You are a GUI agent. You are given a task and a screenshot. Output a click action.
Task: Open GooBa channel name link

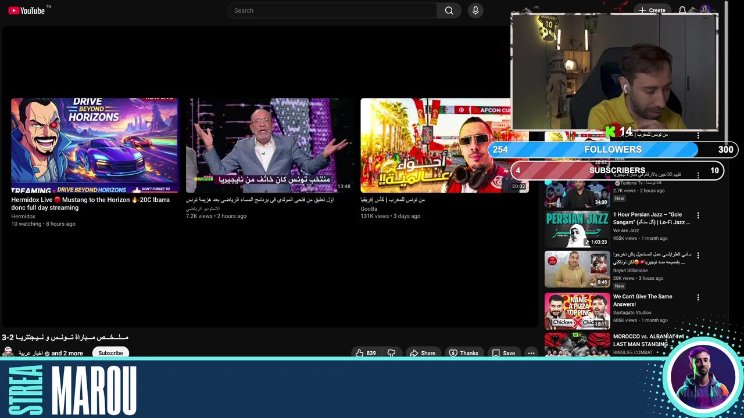369,209
